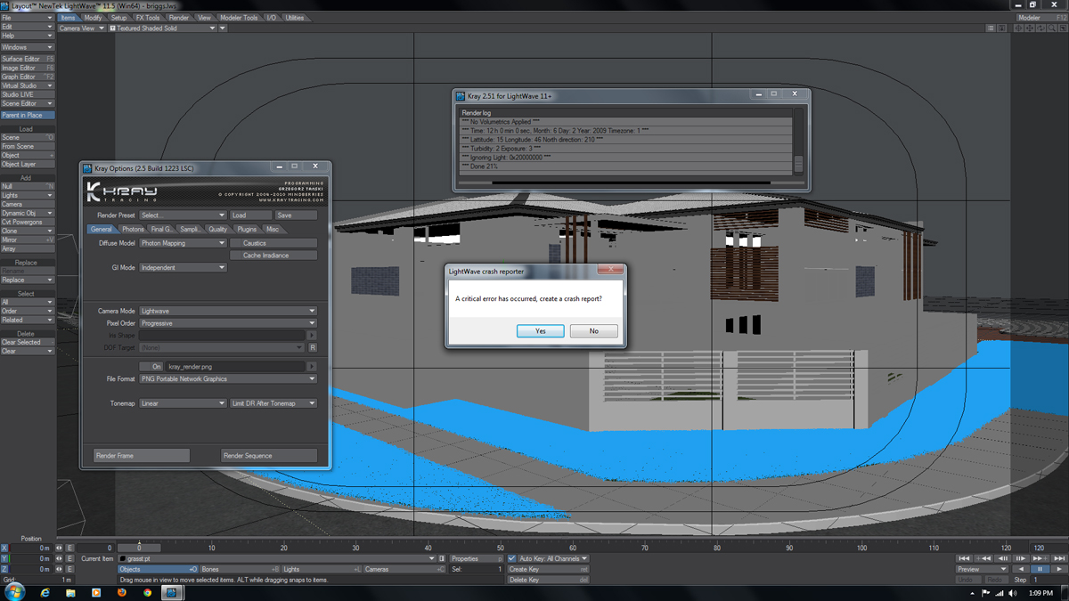Expand the Pixel Order dropdown
Image resolution: width=1069 pixels, height=601 pixels.
coord(228,323)
